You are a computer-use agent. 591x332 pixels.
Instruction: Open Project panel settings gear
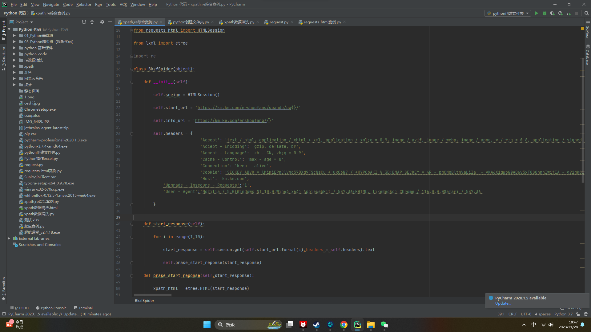pos(102,22)
